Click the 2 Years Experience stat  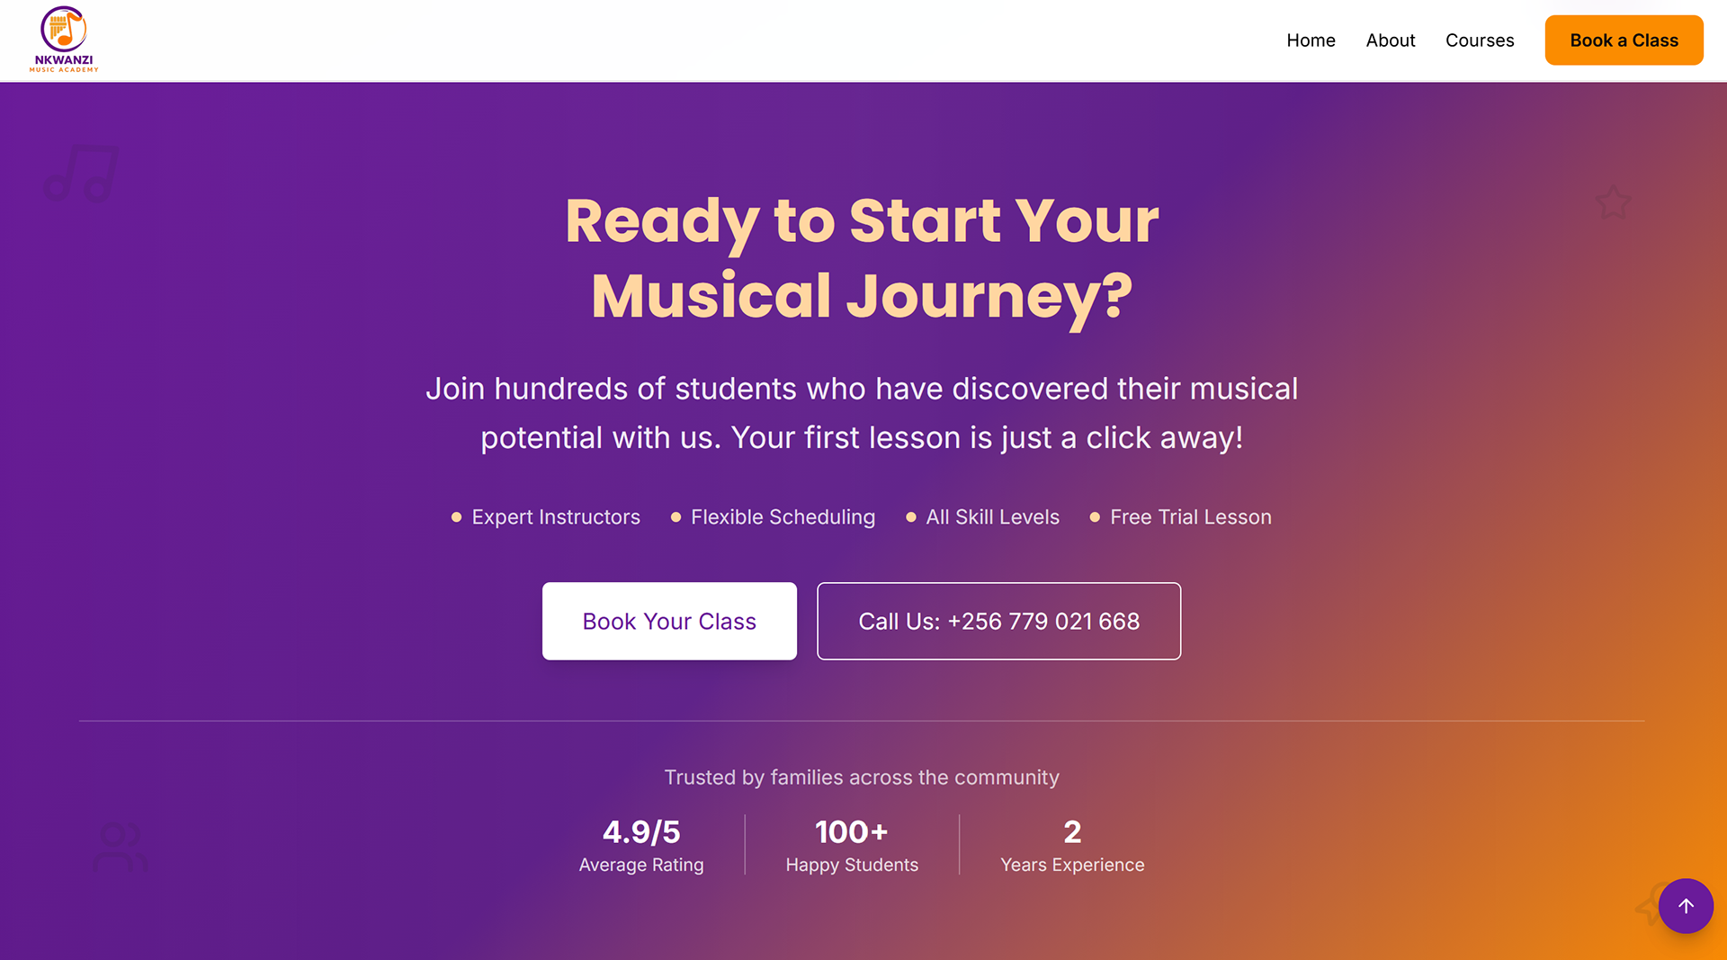(1072, 845)
